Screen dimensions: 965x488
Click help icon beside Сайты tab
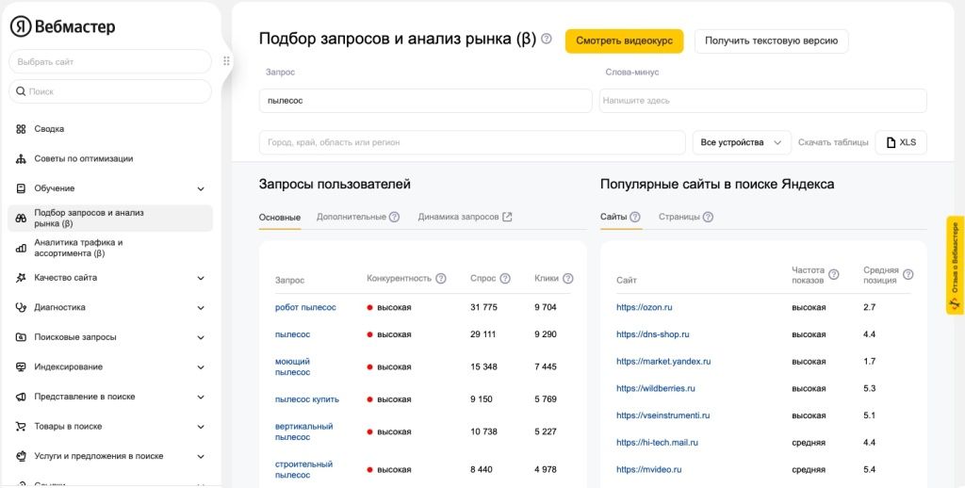tap(635, 217)
